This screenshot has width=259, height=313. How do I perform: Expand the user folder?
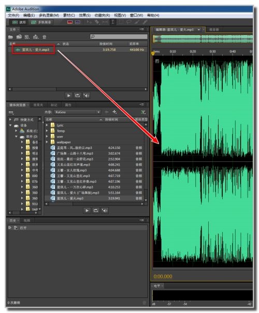click(47, 137)
